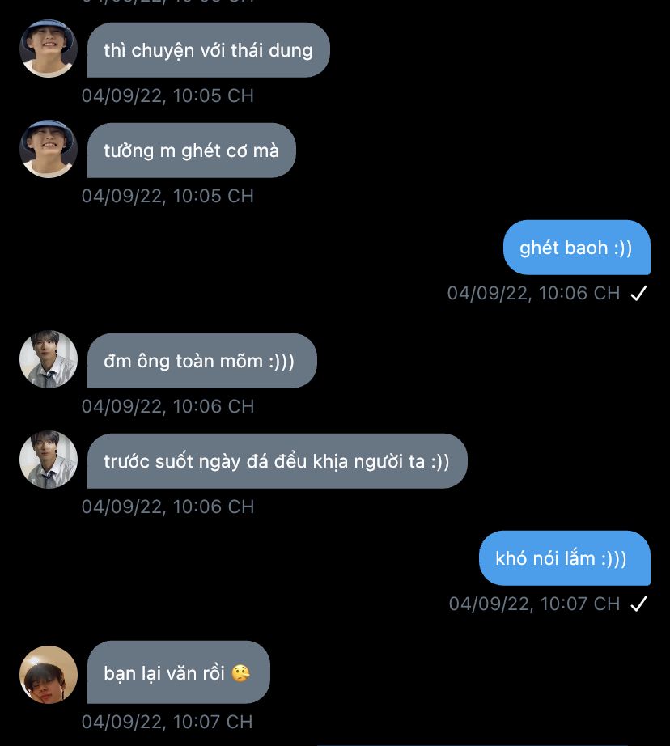Select the "bạn lại văn rồi" message bubble

178,672
